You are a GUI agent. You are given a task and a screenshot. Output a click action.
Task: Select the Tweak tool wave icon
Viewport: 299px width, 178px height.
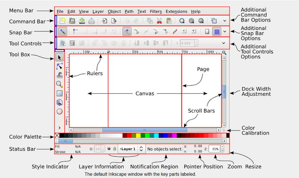tap(59, 75)
